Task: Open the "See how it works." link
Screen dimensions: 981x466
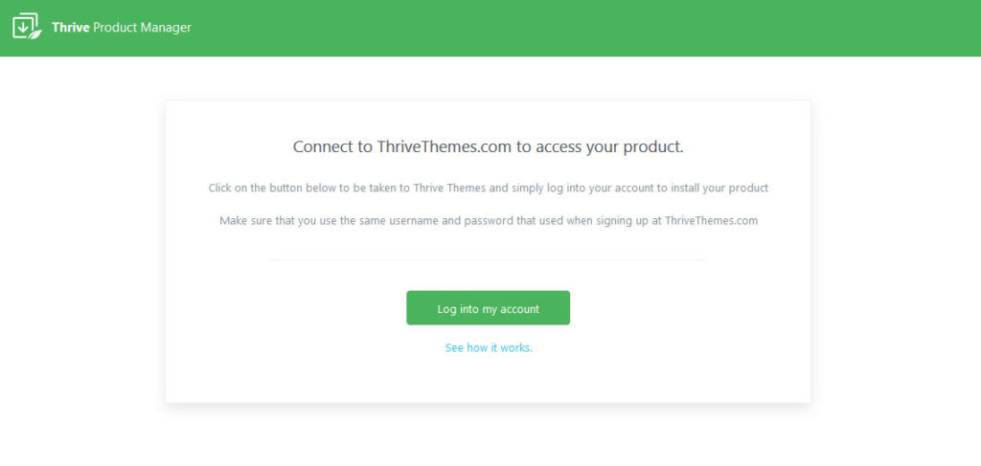Action: point(489,348)
